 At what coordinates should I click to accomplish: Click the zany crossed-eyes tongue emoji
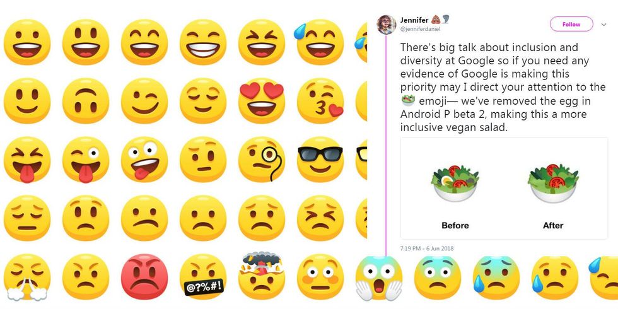pos(144,159)
